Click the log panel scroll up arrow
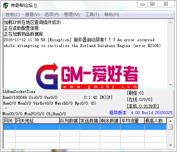This screenshot has height=152, width=177. point(170,22)
